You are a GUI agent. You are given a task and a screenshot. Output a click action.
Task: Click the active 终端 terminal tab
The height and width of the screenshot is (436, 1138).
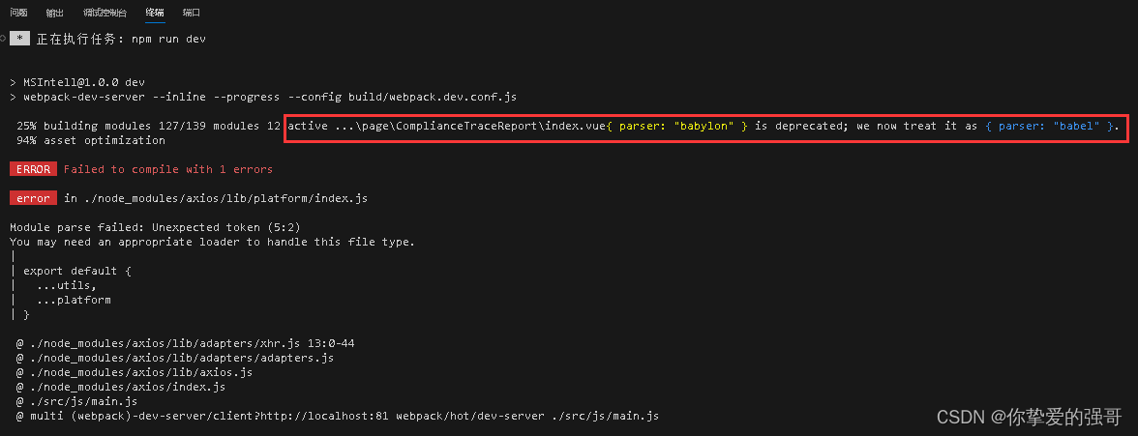click(x=155, y=13)
